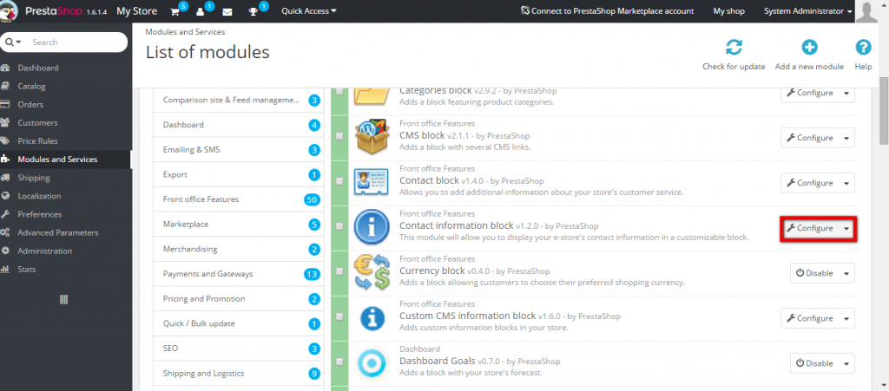Expand the CMS block actions arrow
The height and width of the screenshot is (391, 889).
[847, 138]
